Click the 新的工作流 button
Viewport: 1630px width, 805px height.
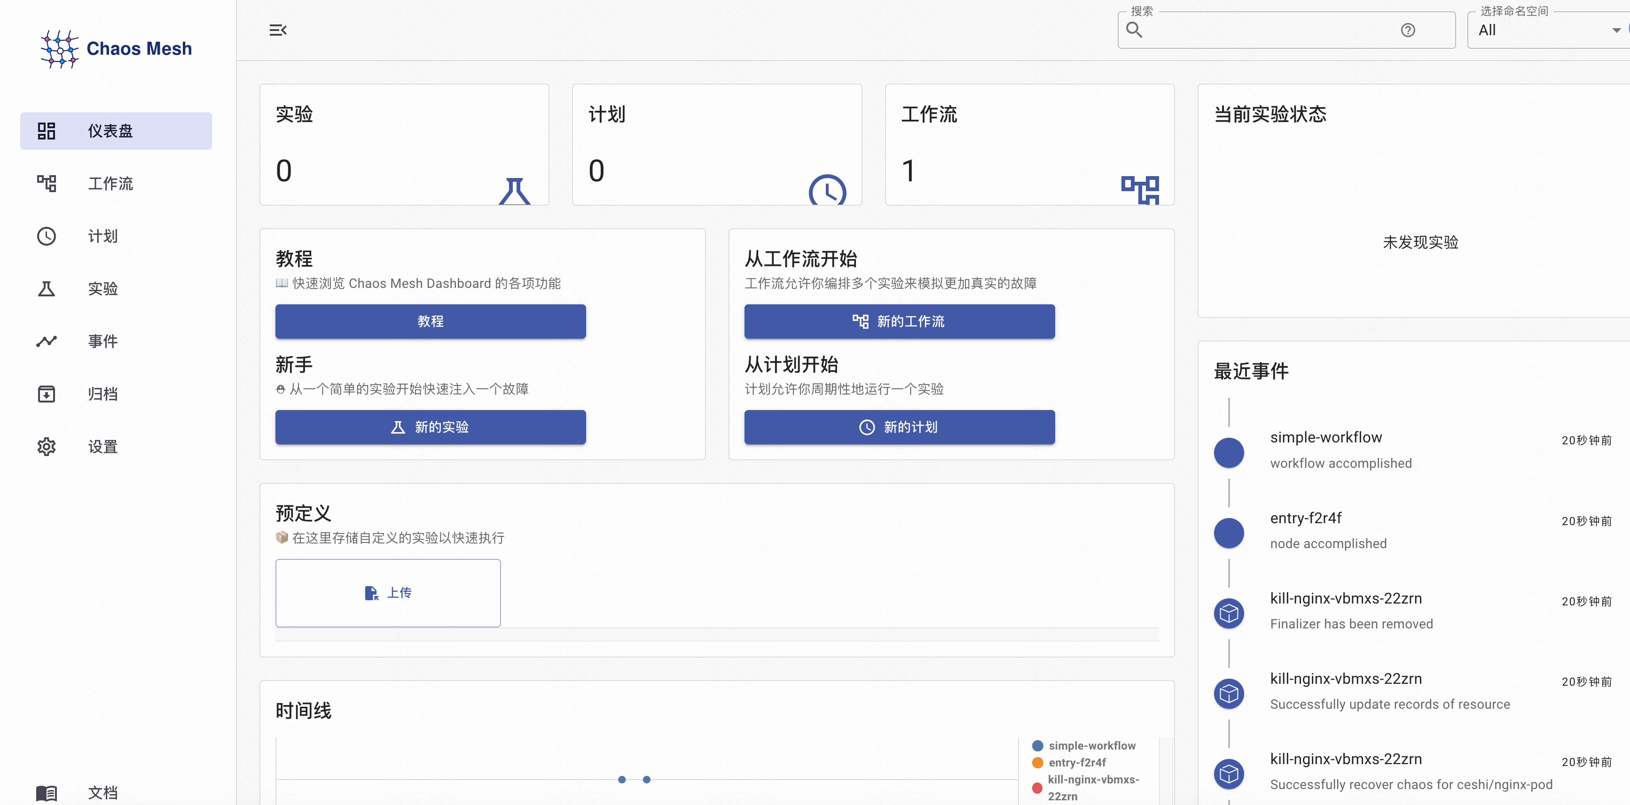point(899,321)
